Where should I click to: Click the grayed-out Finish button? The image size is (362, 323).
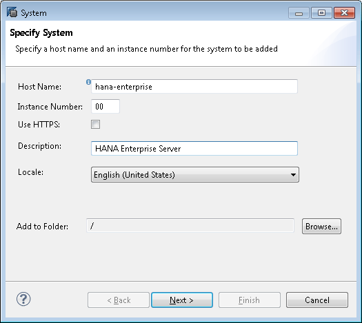tap(250, 300)
